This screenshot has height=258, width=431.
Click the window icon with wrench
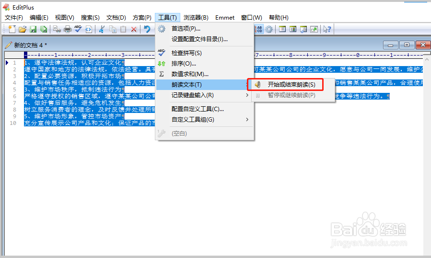(x=303, y=29)
